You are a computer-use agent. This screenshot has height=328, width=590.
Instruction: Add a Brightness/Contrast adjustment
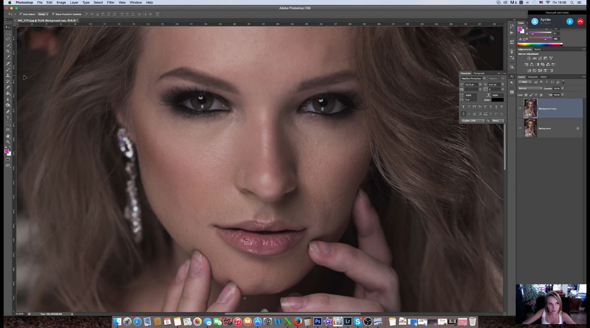(x=529, y=58)
